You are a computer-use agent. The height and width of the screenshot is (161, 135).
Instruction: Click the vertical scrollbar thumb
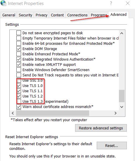click(x=122, y=96)
